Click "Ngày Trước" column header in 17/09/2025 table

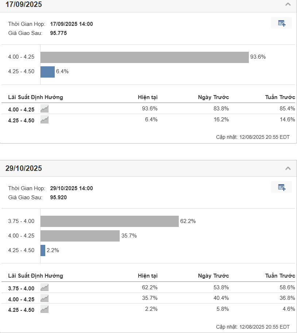click(x=213, y=97)
